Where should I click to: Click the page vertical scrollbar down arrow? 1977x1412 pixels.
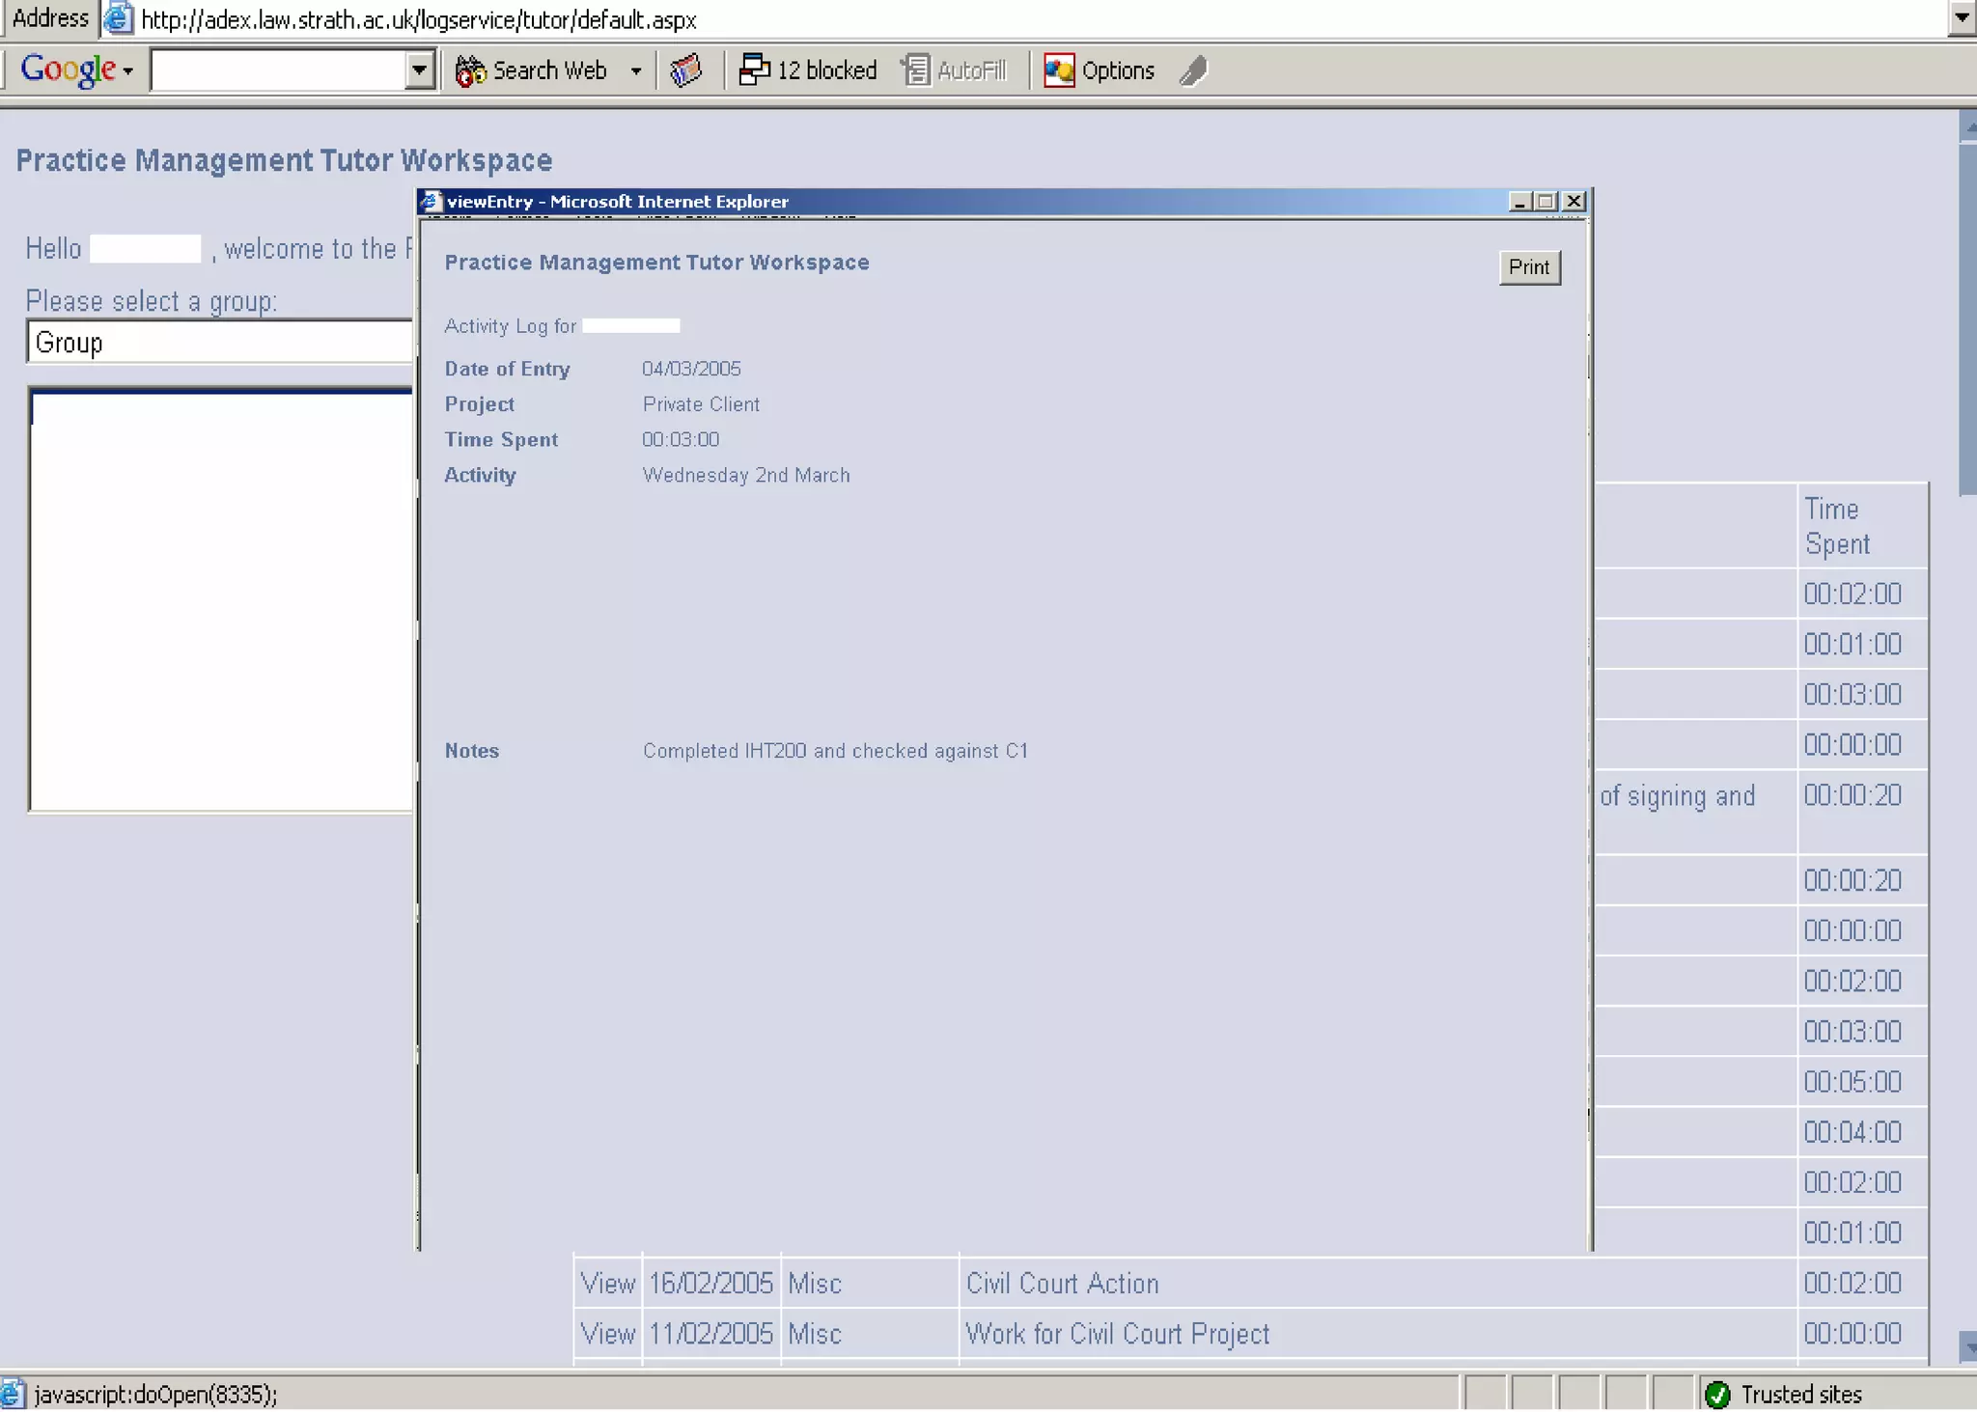click(1967, 1347)
